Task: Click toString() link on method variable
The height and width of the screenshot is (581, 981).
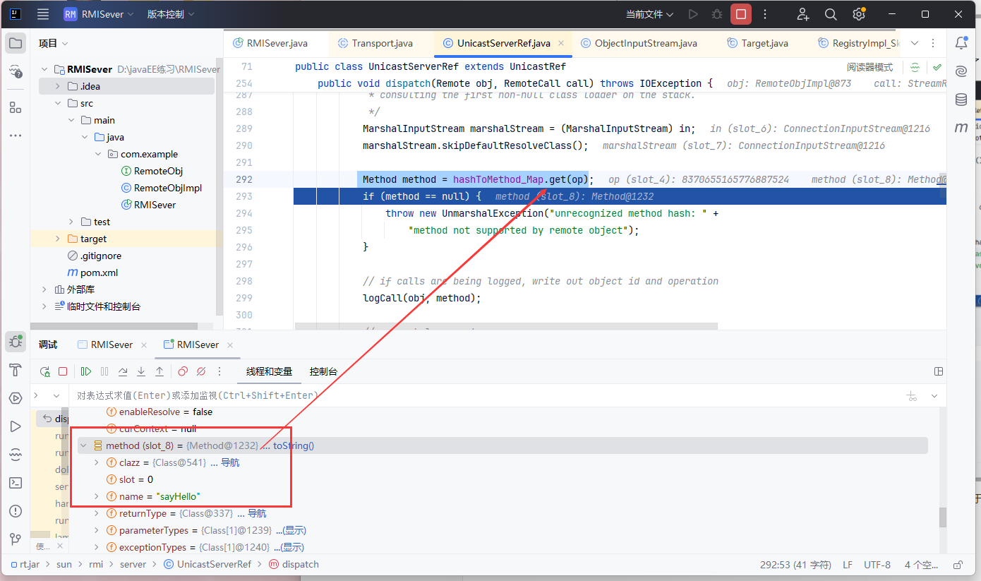Action: click(x=294, y=445)
